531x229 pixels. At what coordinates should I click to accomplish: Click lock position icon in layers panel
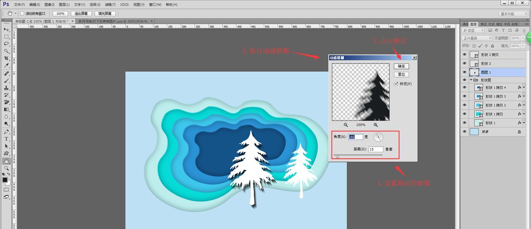[x=486, y=46]
